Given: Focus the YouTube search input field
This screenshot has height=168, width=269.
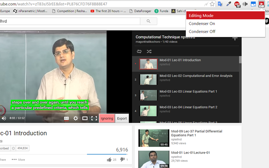Looking at the screenshot, I should [x=69, y=21].
